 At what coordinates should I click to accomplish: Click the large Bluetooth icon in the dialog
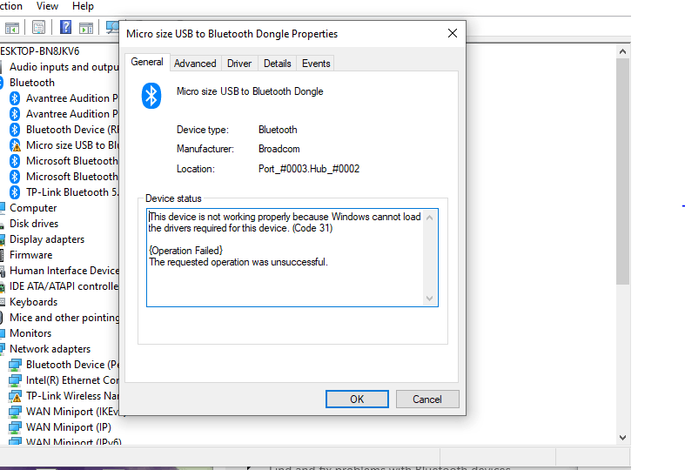coord(152,96)
